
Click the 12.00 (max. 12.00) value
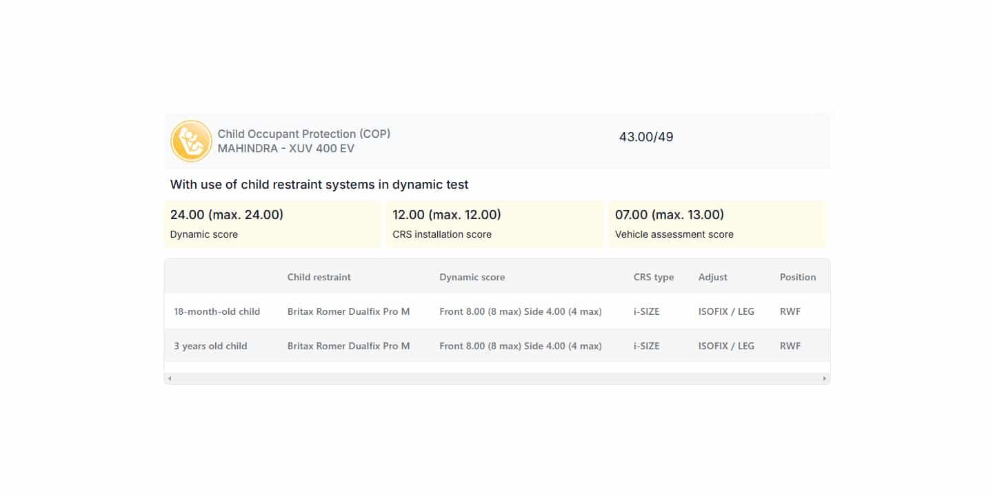pos(447,214)
